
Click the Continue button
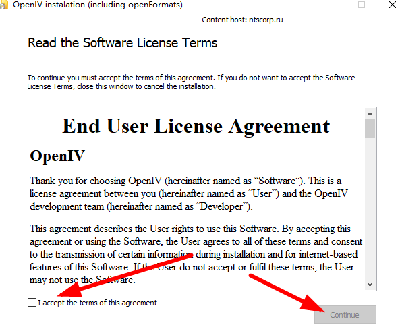click(x=345, y=314)
